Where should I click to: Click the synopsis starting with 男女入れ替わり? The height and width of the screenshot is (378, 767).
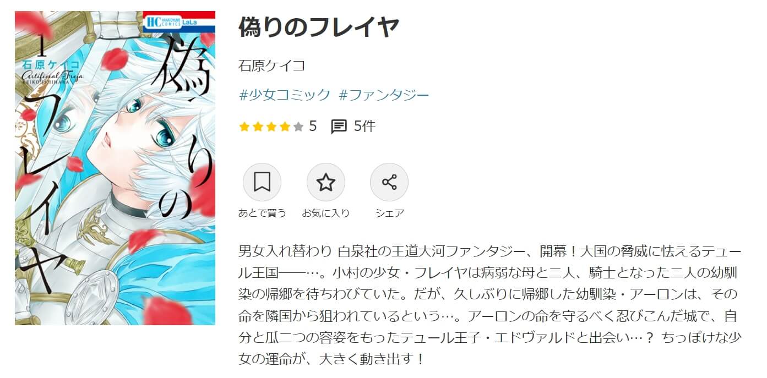click(x=490, y=306)
